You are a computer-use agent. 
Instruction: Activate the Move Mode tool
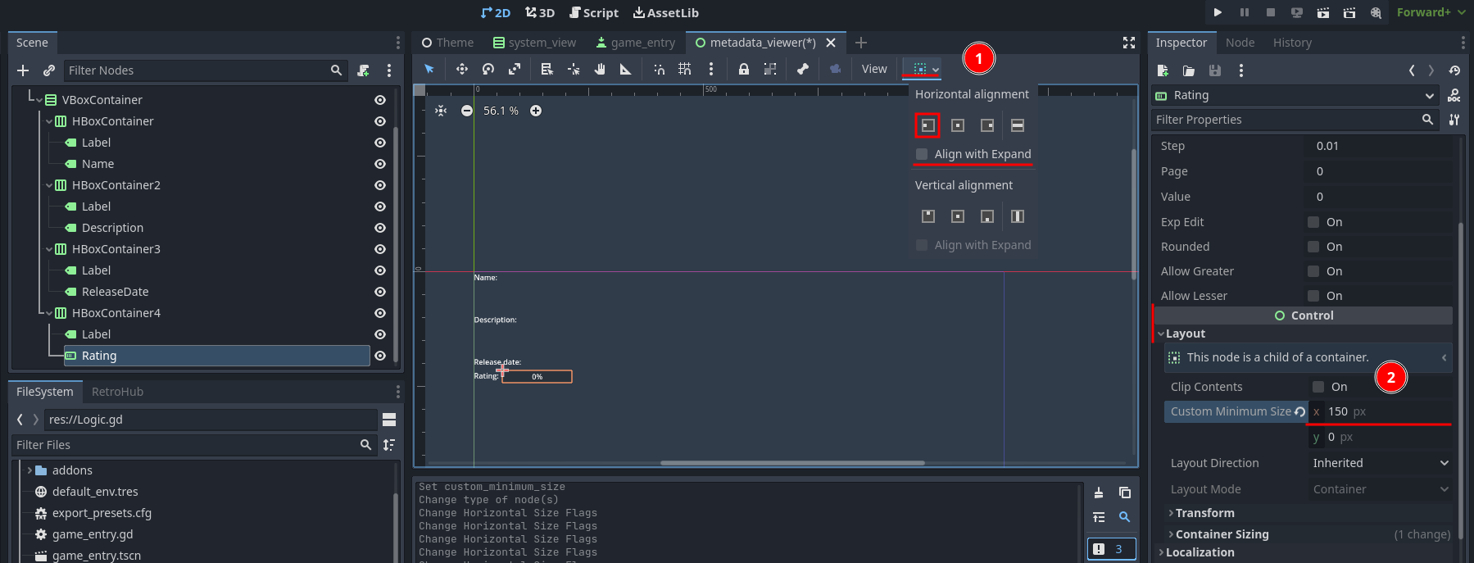coord(462,69)
